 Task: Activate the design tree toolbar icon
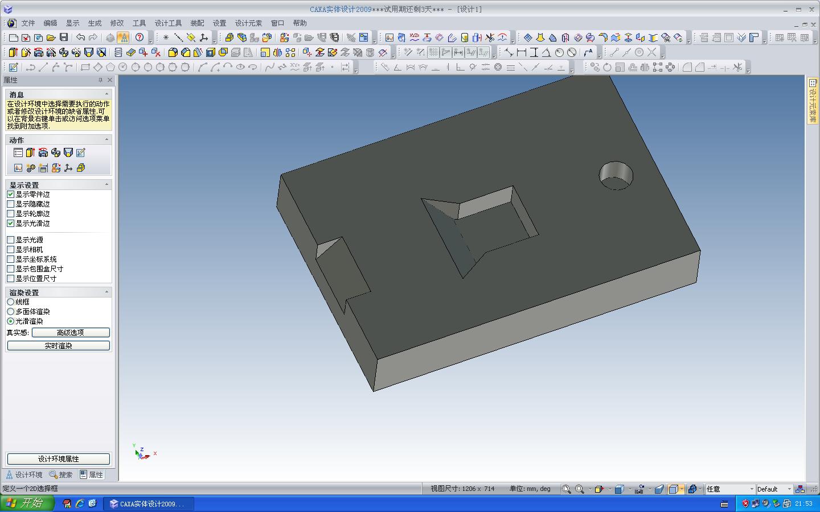pos(123,38)
